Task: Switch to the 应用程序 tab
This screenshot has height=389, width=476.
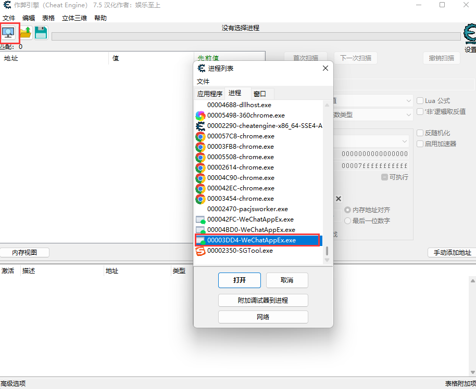Action: click(210, 94)
